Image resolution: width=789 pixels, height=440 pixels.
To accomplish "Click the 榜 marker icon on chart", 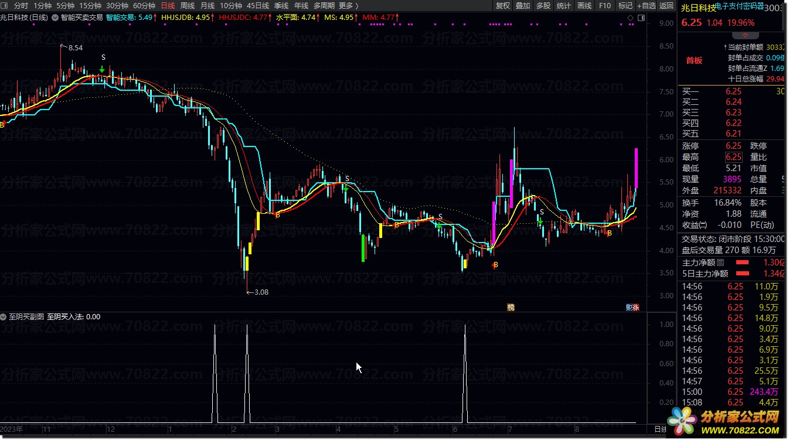I will [510, 307].
